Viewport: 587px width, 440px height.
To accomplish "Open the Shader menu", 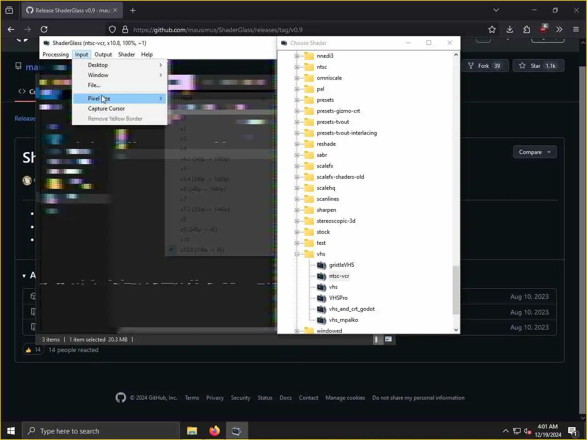I will (127, 55).
